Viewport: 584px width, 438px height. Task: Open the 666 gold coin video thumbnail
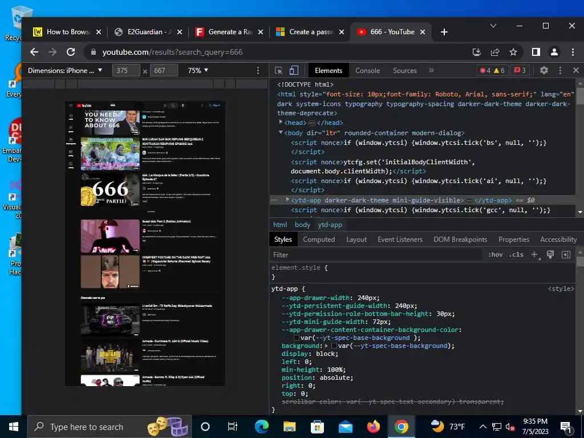point(110,189)
